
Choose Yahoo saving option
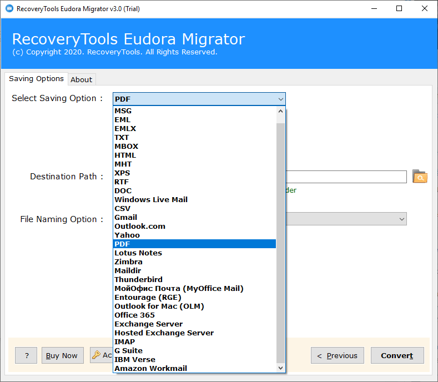click(195, 235)
